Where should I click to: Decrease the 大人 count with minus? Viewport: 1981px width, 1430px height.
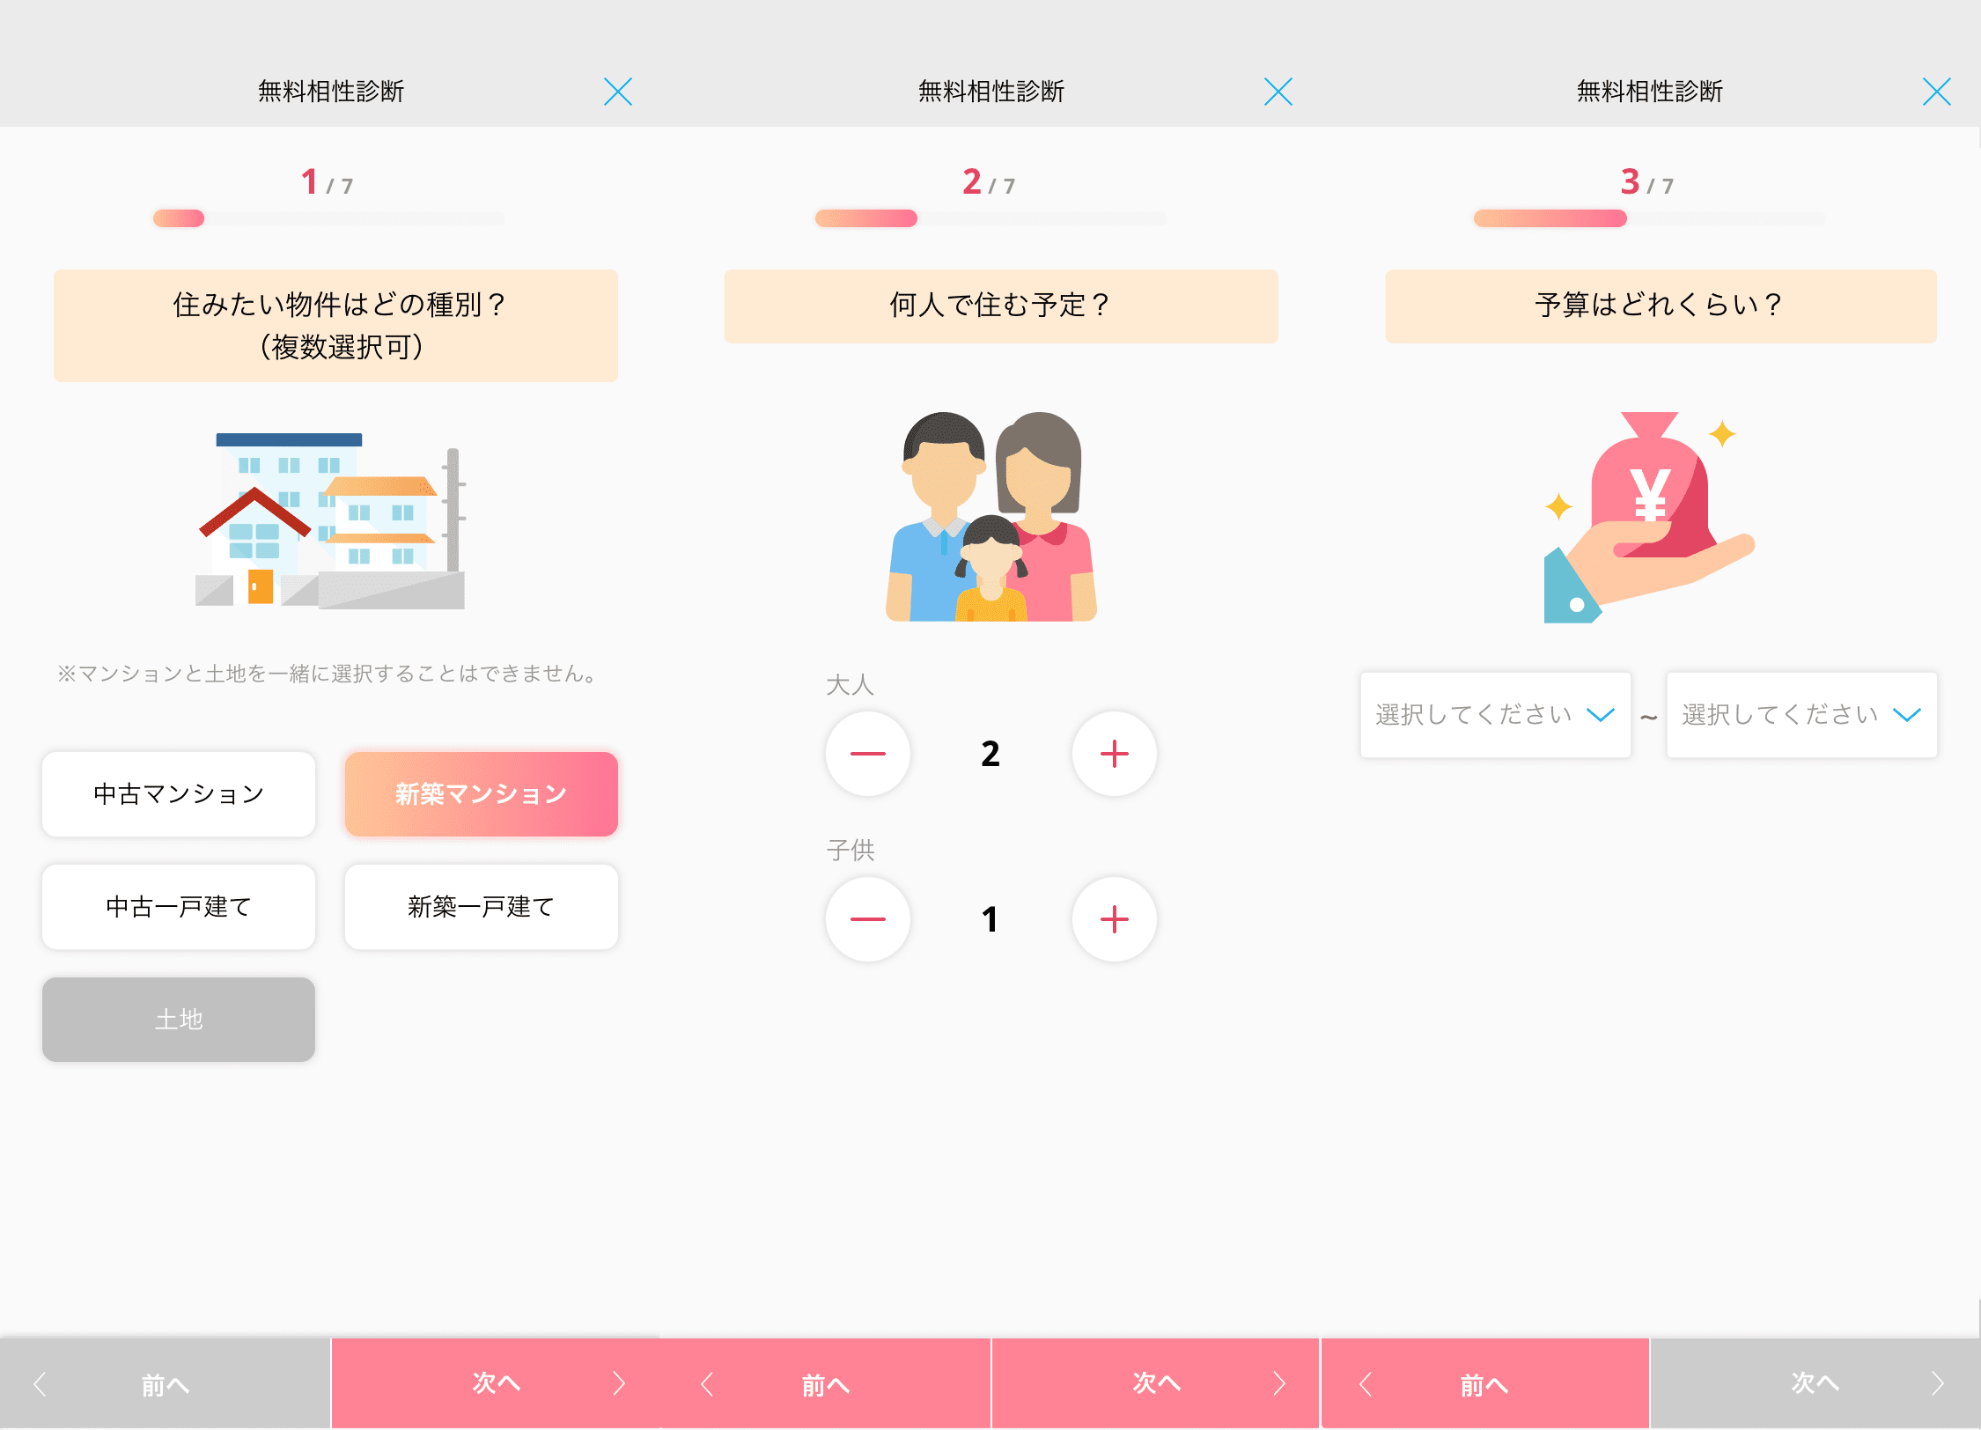(x=868, y=754)
